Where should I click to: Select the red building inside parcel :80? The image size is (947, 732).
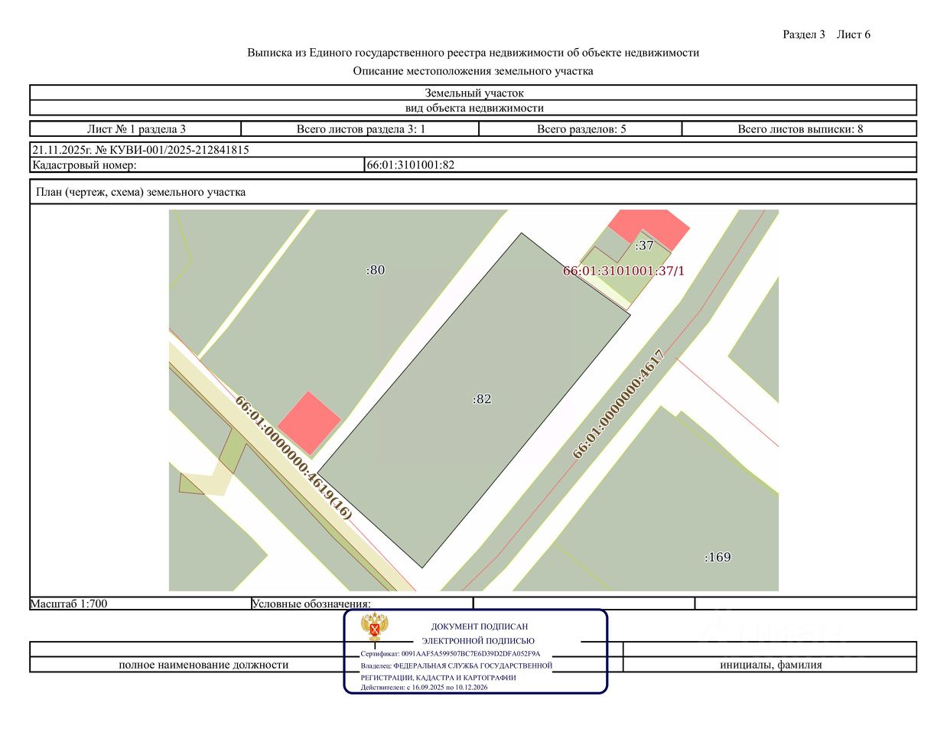[x=309, y=422]
